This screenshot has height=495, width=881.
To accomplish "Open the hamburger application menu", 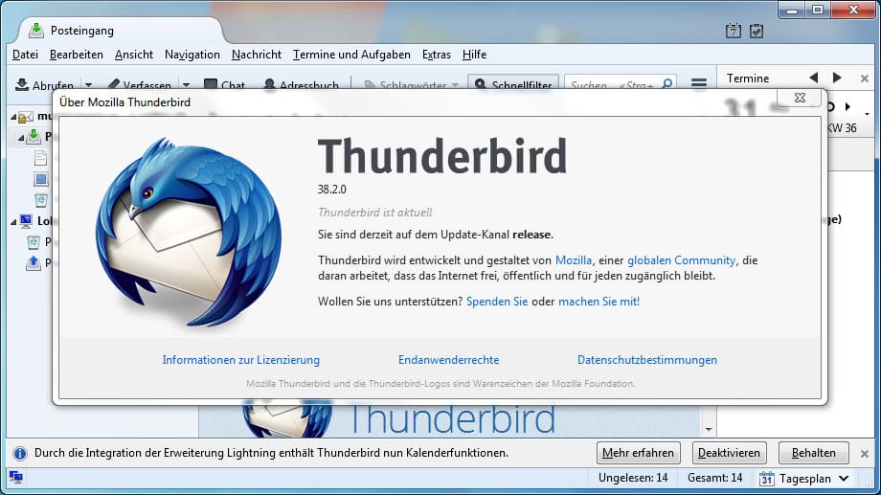I will 699,84.
